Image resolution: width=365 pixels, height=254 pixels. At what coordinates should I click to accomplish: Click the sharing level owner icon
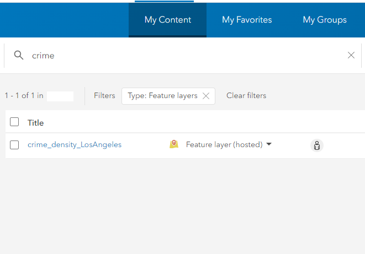[x=317, y=145]
